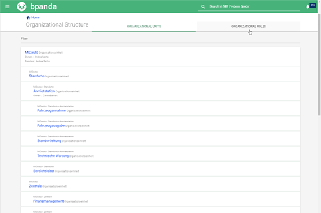
Task: Click the Owners line under MIDauto
Action: 36,57
